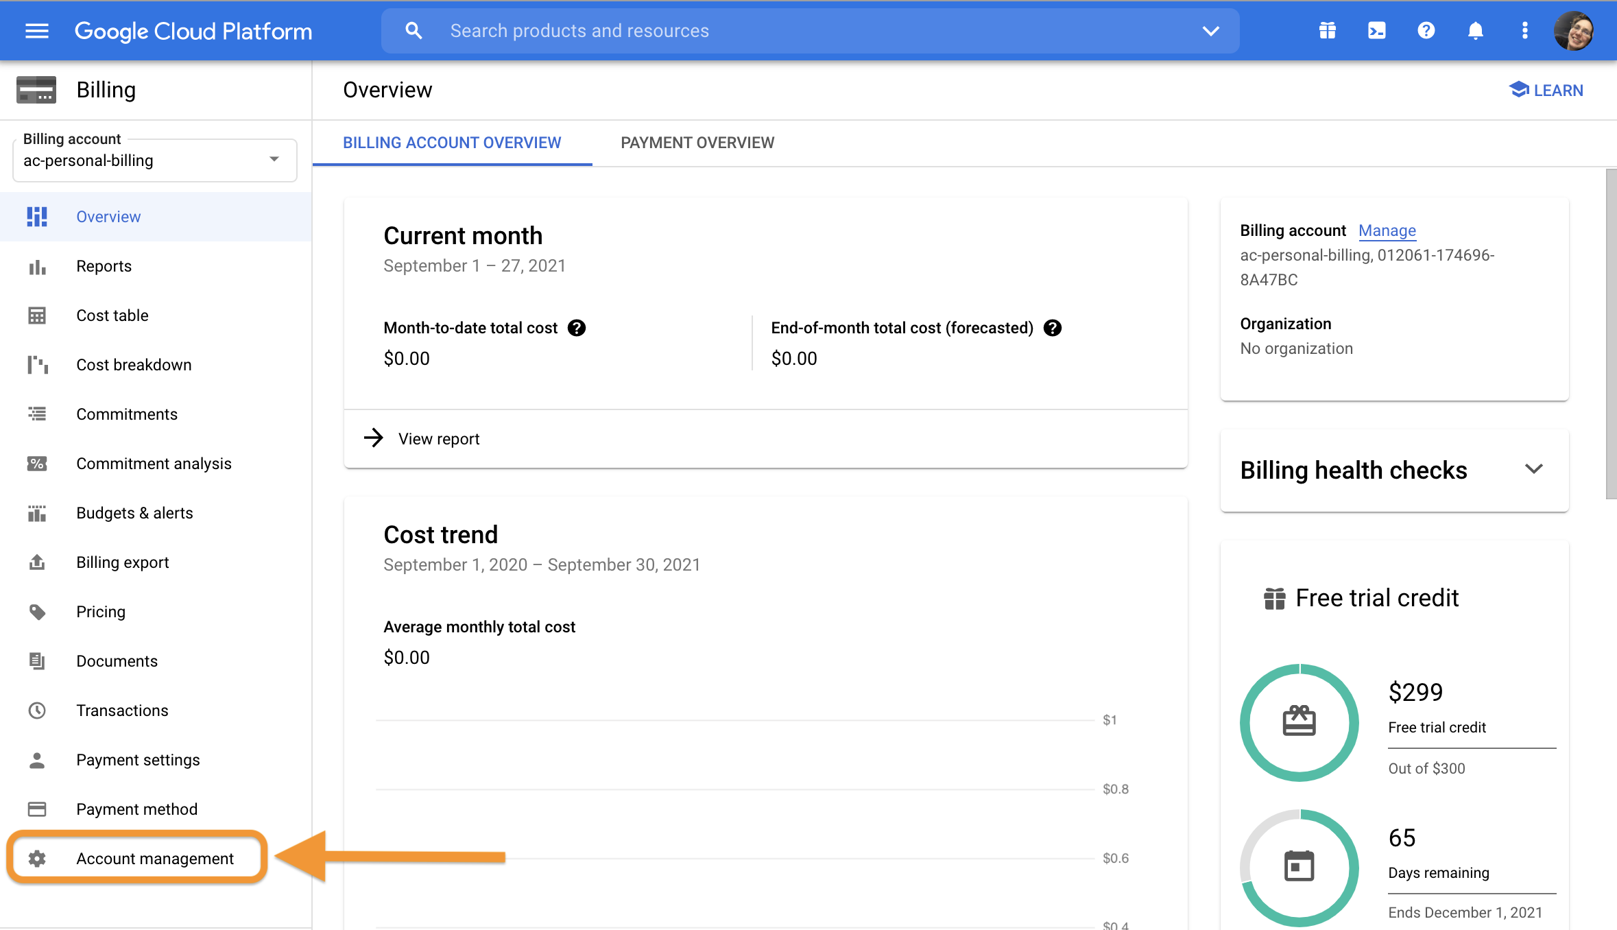Open Payment settings

(x=156, y=760)
